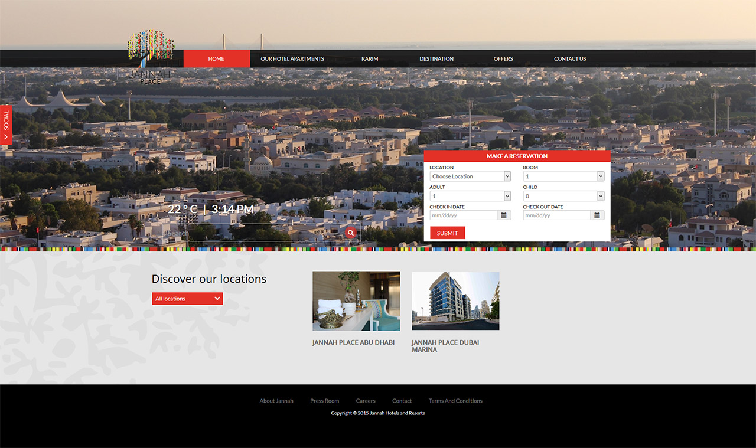The image size is (756, 448).
Task: Open the All locations dropdown
Action: pyautogui.click(x=187, y=299)
